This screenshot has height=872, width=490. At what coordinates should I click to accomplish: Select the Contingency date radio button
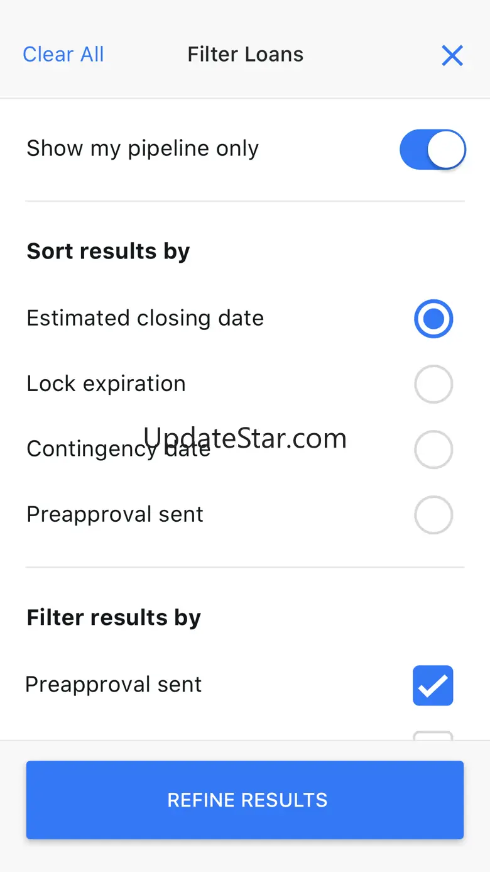pyautogui.click(x=433, y=450)
